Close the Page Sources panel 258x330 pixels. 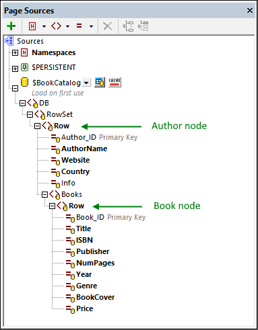click(250, 11)
